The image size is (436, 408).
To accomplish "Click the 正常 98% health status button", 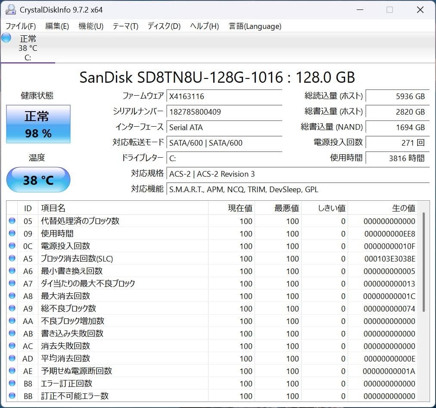I will [38, 124].
